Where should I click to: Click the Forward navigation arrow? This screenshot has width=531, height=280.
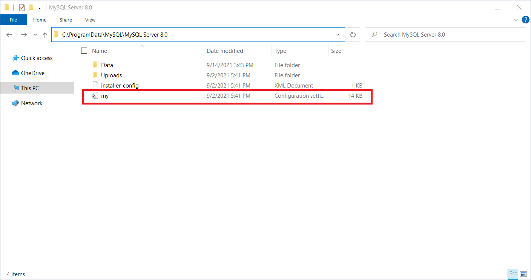[x=24, y=35]
